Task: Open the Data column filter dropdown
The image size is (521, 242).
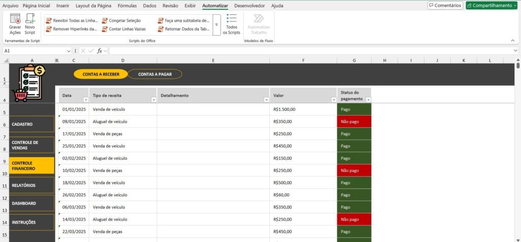Action: [85, 100]
